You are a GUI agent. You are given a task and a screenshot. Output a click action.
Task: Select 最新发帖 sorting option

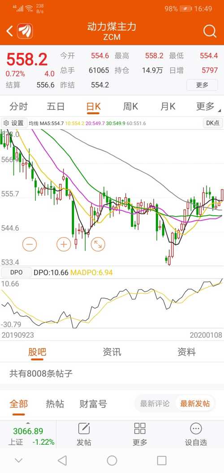point(195,404)
